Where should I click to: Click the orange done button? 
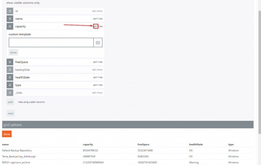point(7,134)
